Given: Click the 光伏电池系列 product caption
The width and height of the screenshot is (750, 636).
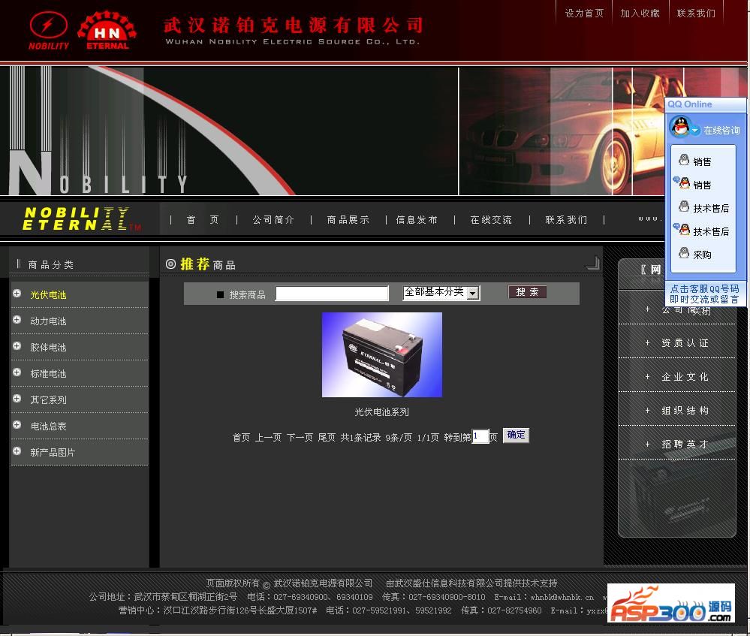Looking at the screenshot, I should tap(381, 412).
